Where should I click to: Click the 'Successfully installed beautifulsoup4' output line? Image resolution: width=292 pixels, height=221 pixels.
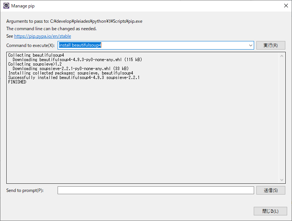tap(74, 78)
